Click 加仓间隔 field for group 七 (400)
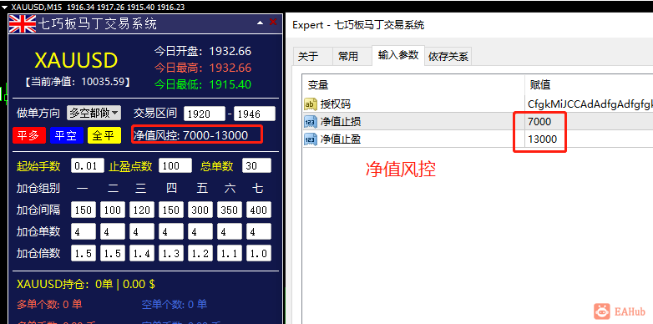Screen dimensions: 653x324 tap(259, 210)
